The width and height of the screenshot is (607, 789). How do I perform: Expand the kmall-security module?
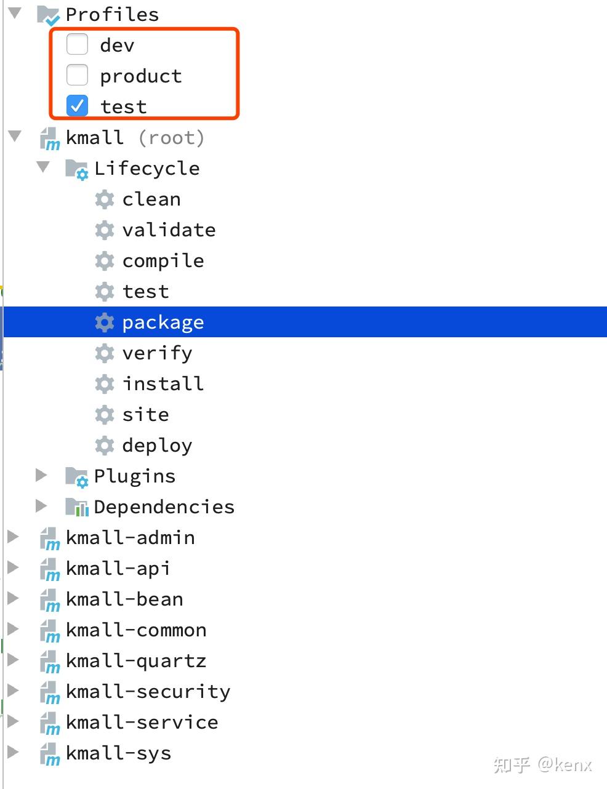[14, 691]
